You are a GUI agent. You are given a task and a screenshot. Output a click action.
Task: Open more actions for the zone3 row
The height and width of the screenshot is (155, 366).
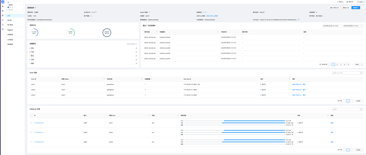point(308,95)
